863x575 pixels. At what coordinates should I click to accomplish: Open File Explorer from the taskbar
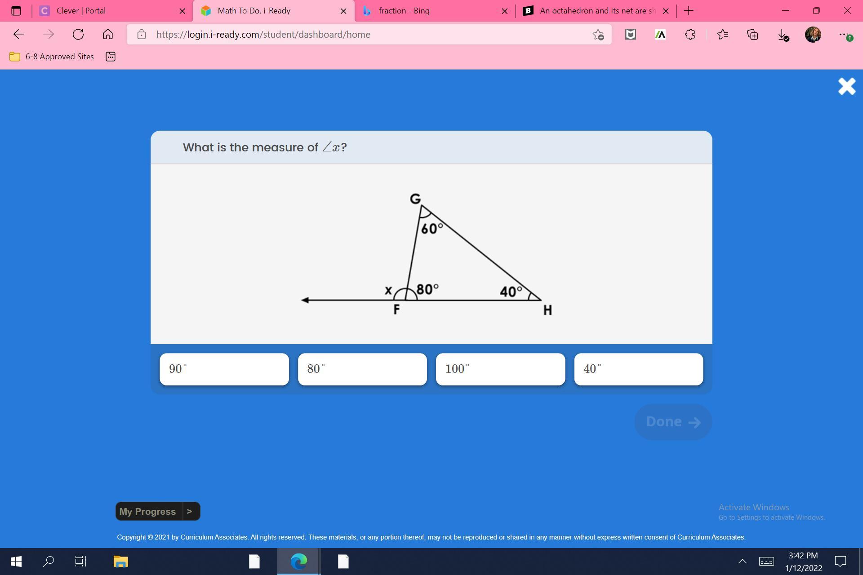click(x=120, y=562)
